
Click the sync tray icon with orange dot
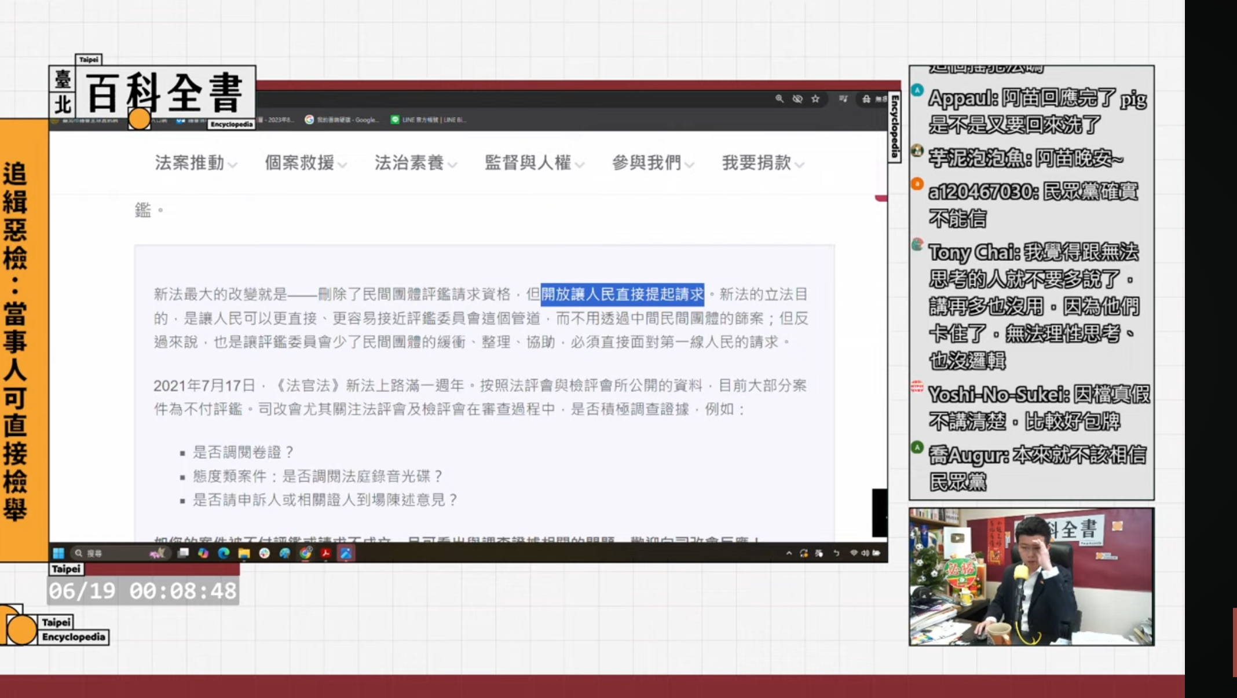[x=804, y=553]
